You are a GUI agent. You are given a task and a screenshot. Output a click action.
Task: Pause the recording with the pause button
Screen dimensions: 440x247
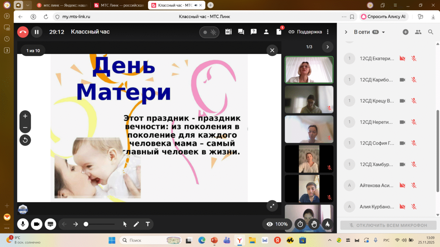(36, 32)
